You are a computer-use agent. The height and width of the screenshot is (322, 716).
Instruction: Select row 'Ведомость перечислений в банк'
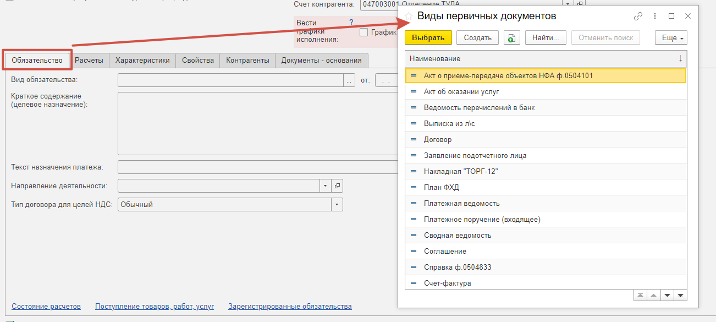tap(546, 107)
